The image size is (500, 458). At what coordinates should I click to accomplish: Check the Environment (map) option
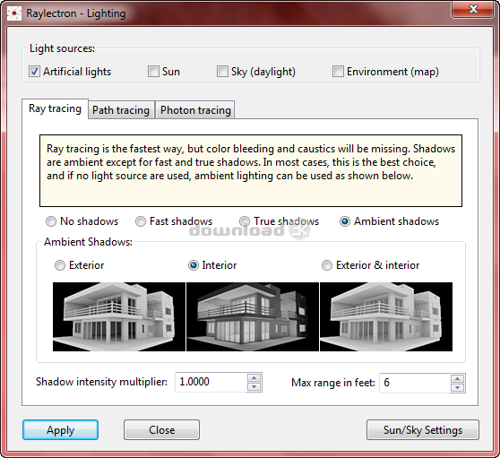(x=338, y=72)
